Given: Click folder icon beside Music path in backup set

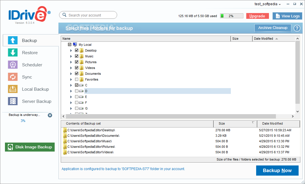Looking at the screenshot, I should [65, 141].
